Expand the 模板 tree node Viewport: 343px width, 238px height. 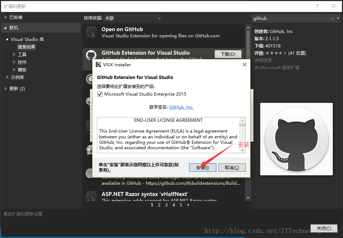point(14,70)
